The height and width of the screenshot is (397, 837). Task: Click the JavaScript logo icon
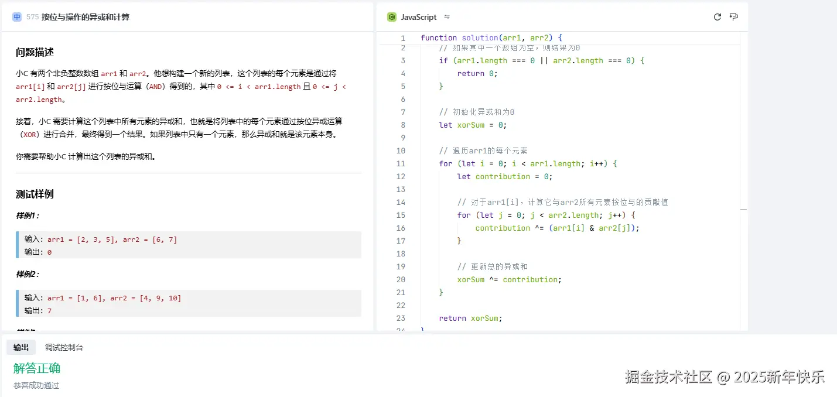(392, 17)
